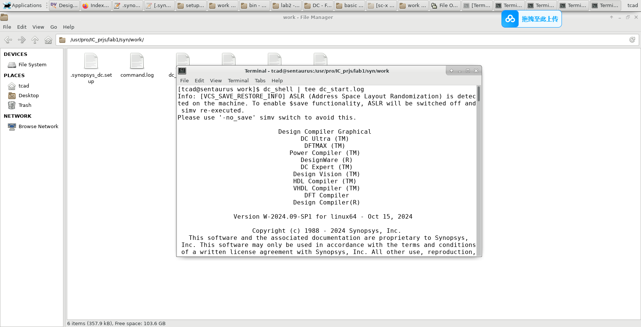Go back in File Manager navigation
This screenshot has width=641, height=327.
(8, 40)
